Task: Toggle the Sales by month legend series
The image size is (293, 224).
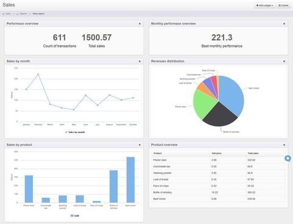Action: pyautogui.click(x=74, y=132)
